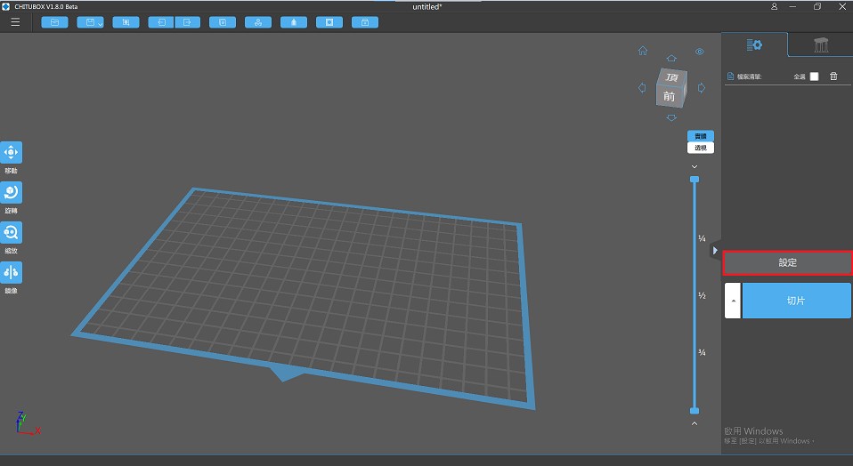Toggle the eye visibility icon

pyautogui.click(x=700, y=52)
